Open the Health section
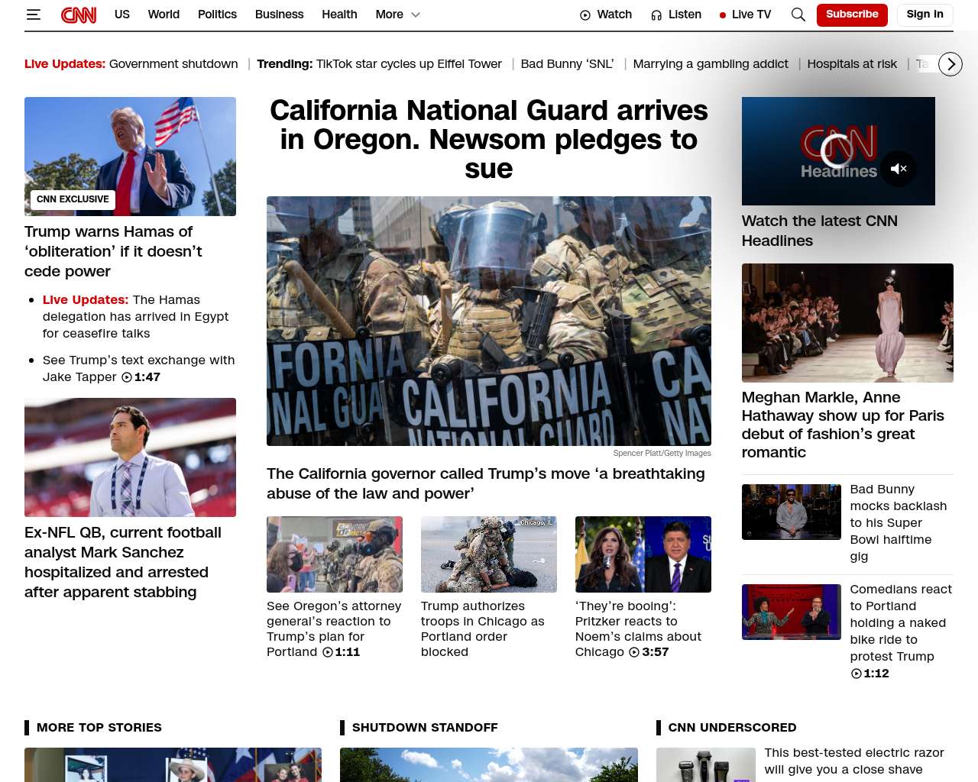This screenshot has height=782, width=978. [x=339, y=15]
